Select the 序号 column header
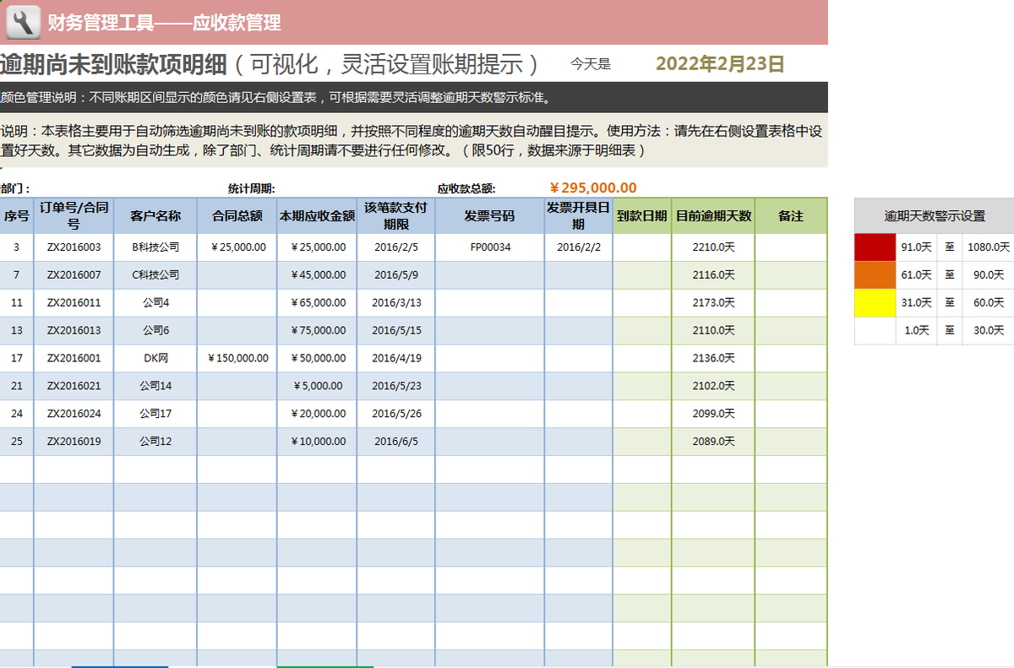The height and width of the screenshot is (668, 1014). pos(15,215)
